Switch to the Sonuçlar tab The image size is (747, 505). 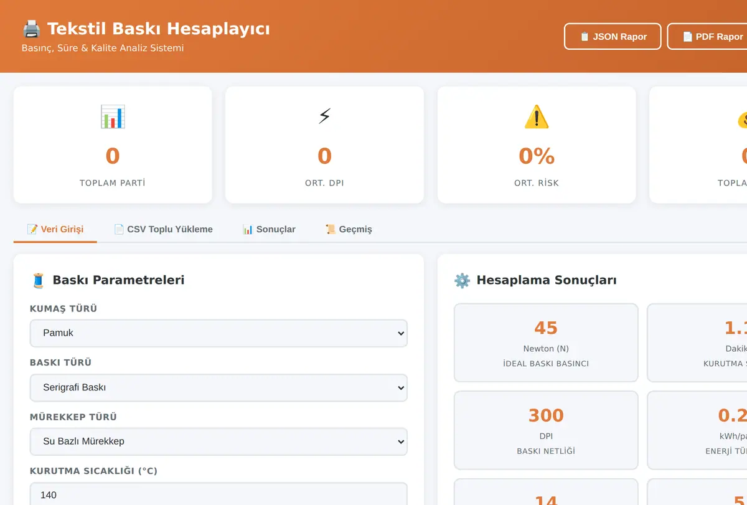coord(269,229)
